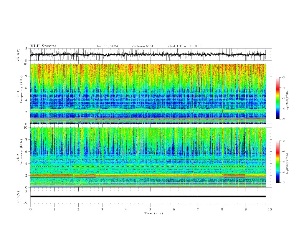Image resolution: width=304 pixels, height=235 pixels.
Task: Click the ch.1 spectrogram panel
Action: coord(148,94)
